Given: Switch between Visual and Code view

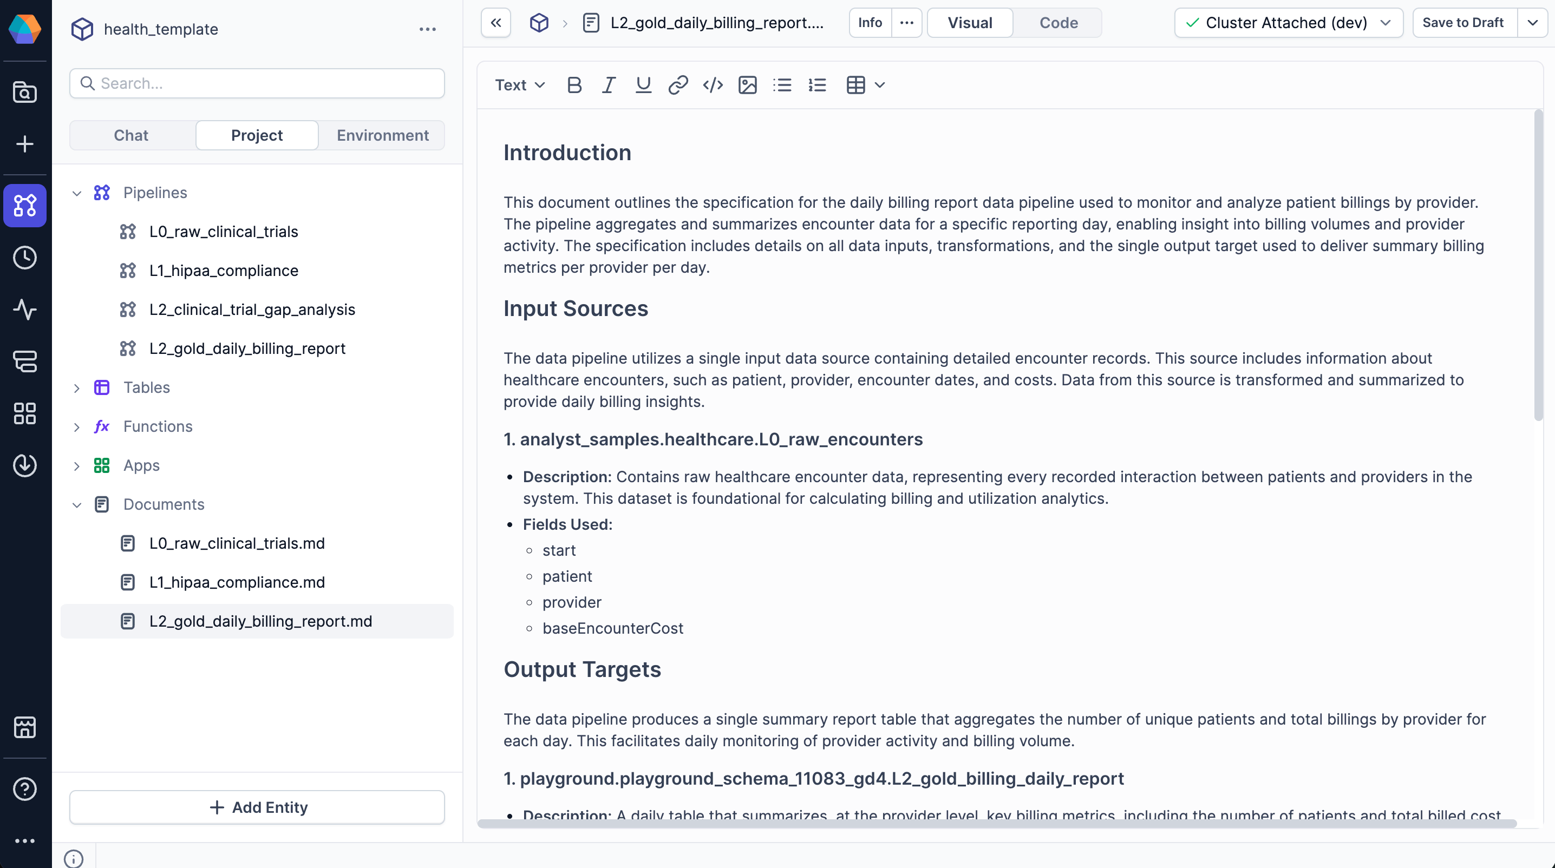Looking at the screenshot, I should tap(970, 22).
